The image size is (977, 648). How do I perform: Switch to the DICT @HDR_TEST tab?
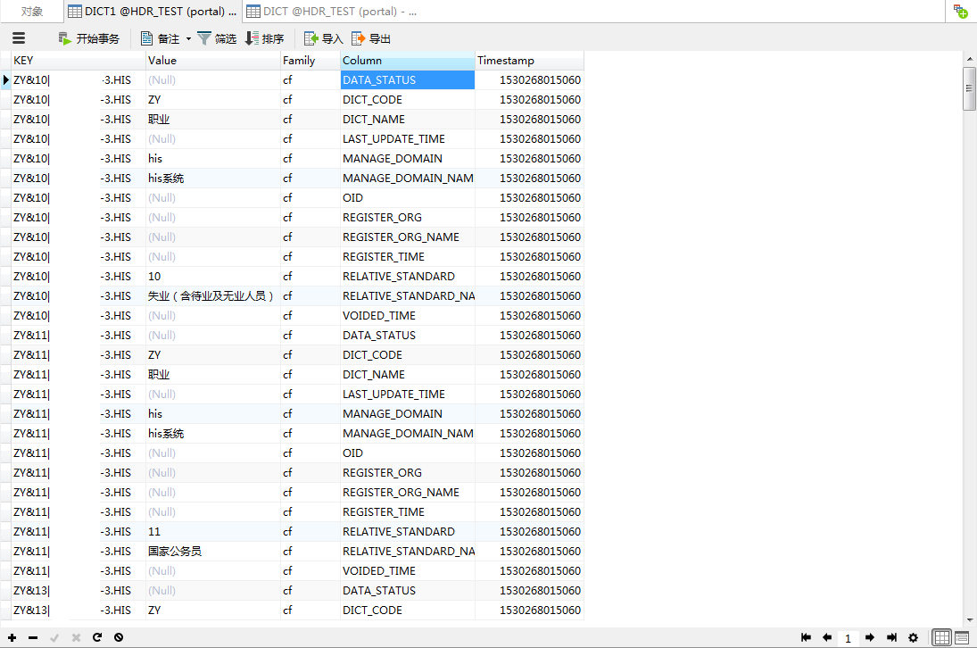click(332, 12)
